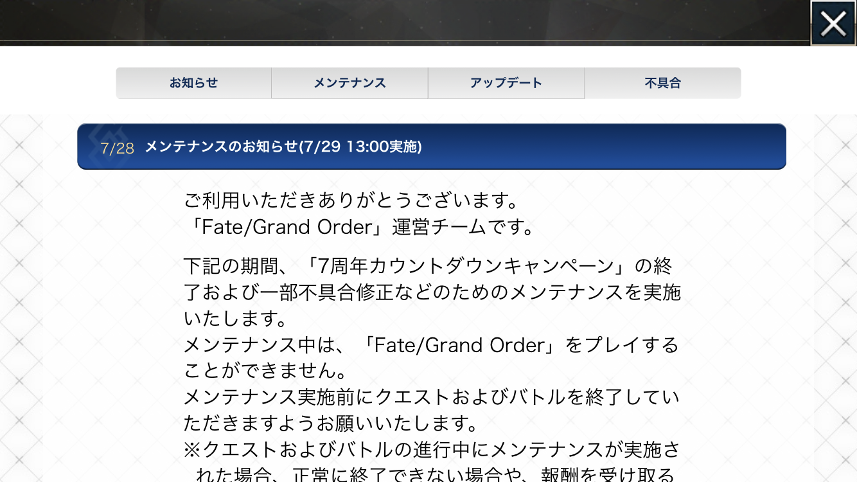Click the standalone いたします。 line
Image resolution: width=857 pixels, height=482 pixels.
(236, 319)
